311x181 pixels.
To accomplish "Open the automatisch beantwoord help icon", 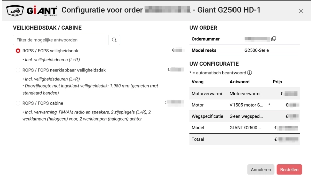I will point(249,73).
